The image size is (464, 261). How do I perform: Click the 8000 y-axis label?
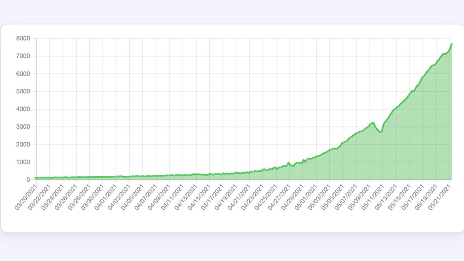point(23,39)
